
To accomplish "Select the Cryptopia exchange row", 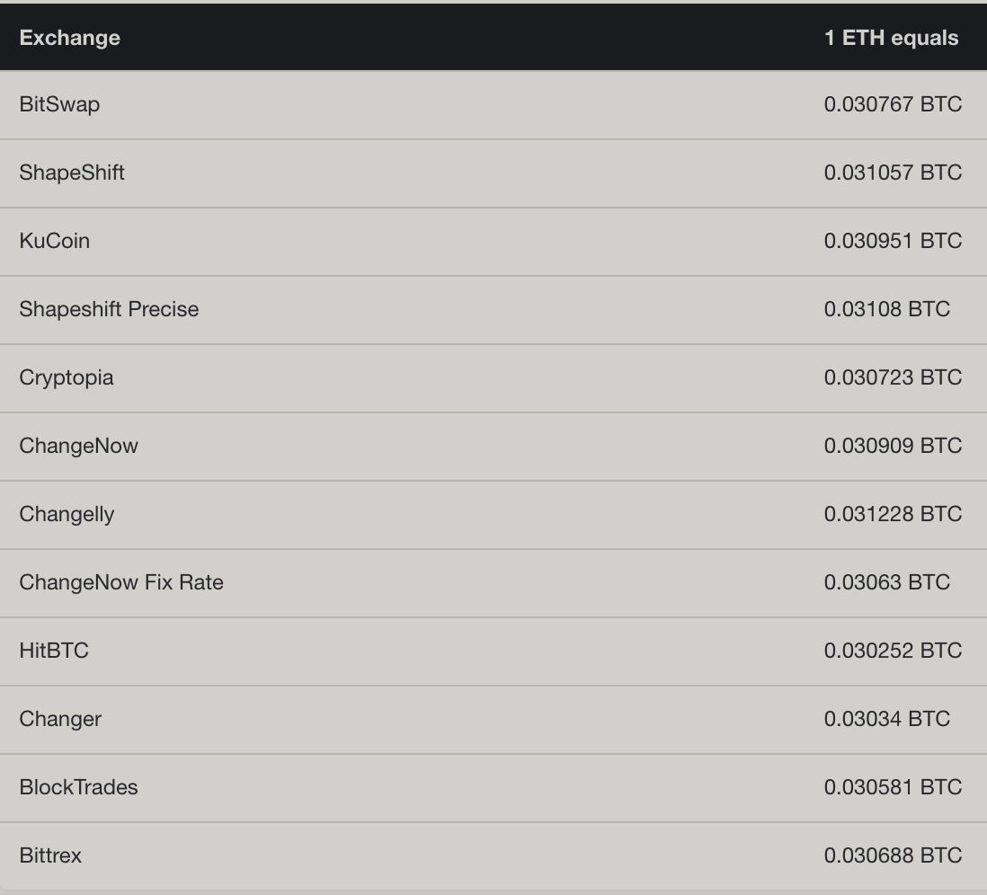I will click(493, 377).
